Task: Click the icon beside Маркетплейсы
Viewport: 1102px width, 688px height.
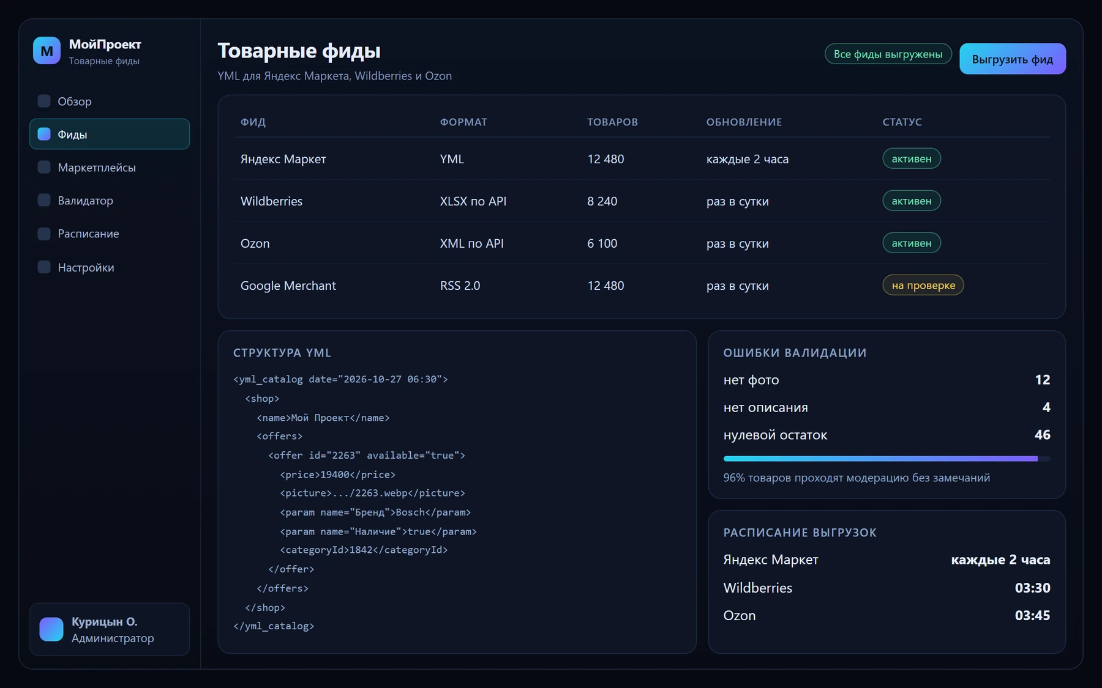Action: pos(44,167)
